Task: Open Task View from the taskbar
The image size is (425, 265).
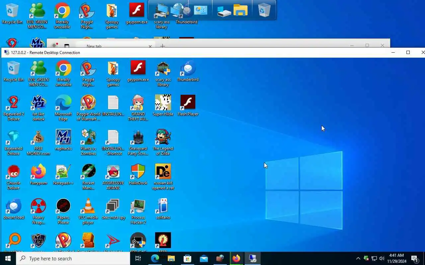Action: [138, 258]
